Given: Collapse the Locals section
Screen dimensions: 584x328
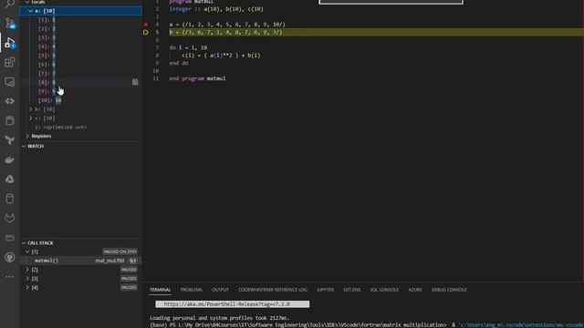Looking at the screenshot, I should coord(27,2).
